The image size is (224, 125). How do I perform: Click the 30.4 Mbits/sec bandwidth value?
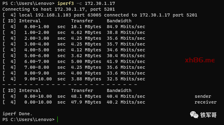pos(126,56)
